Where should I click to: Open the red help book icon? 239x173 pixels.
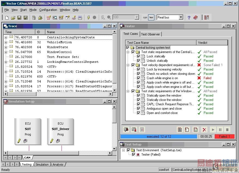[195, 17]
